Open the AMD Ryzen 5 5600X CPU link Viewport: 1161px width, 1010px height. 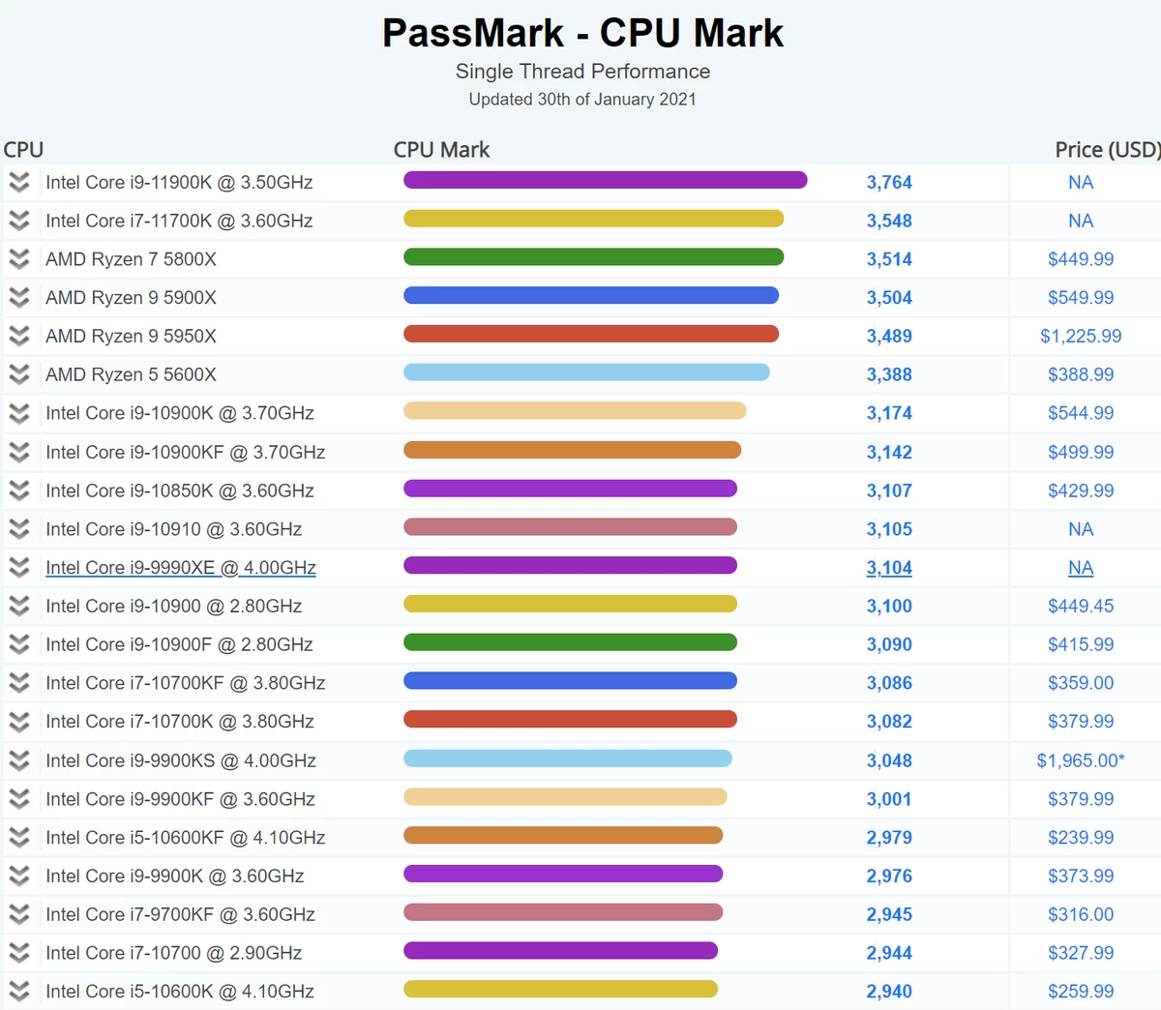tap(131, 374)
